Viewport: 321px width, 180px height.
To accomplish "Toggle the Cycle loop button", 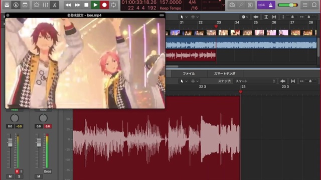I will [x=113, y=5].
